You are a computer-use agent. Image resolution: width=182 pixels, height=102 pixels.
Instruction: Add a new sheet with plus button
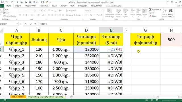coord(71,97)
